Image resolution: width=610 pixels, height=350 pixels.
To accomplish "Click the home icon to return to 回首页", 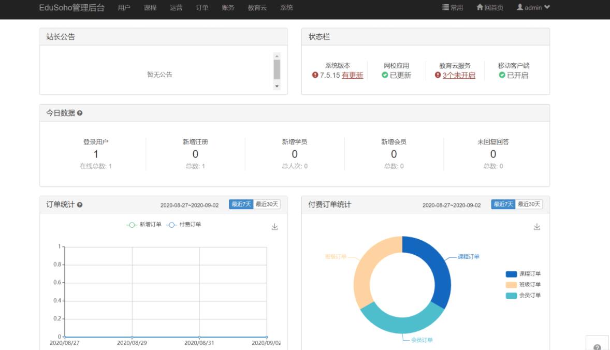I will coord(478,7).
